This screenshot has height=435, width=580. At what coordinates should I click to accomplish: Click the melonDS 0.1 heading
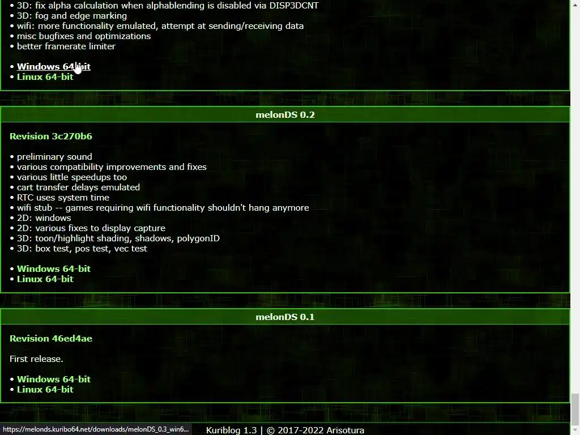tap(285, 317)
